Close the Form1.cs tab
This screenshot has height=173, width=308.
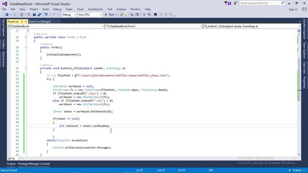coord(26,21)
